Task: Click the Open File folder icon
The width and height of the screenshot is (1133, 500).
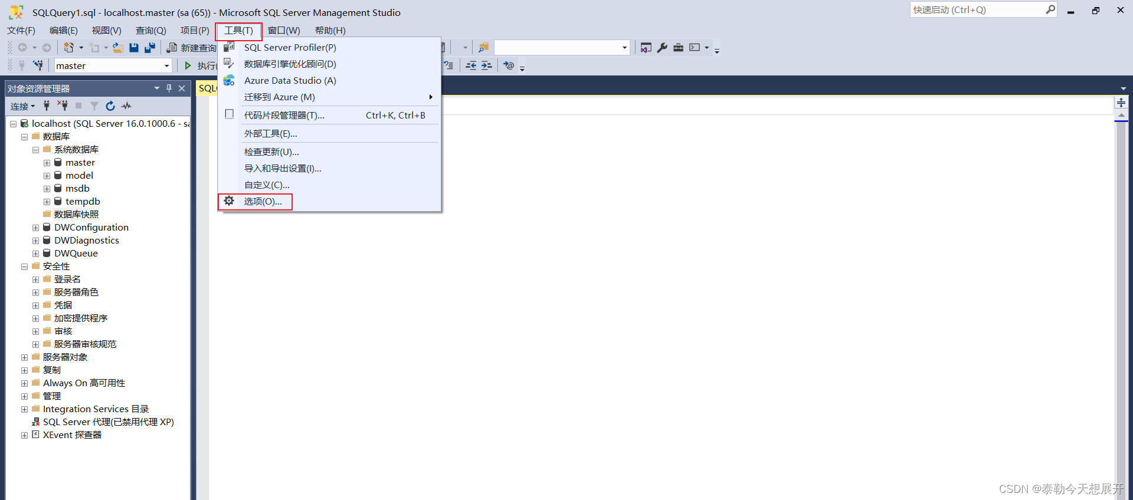Action: click(118, 48)
